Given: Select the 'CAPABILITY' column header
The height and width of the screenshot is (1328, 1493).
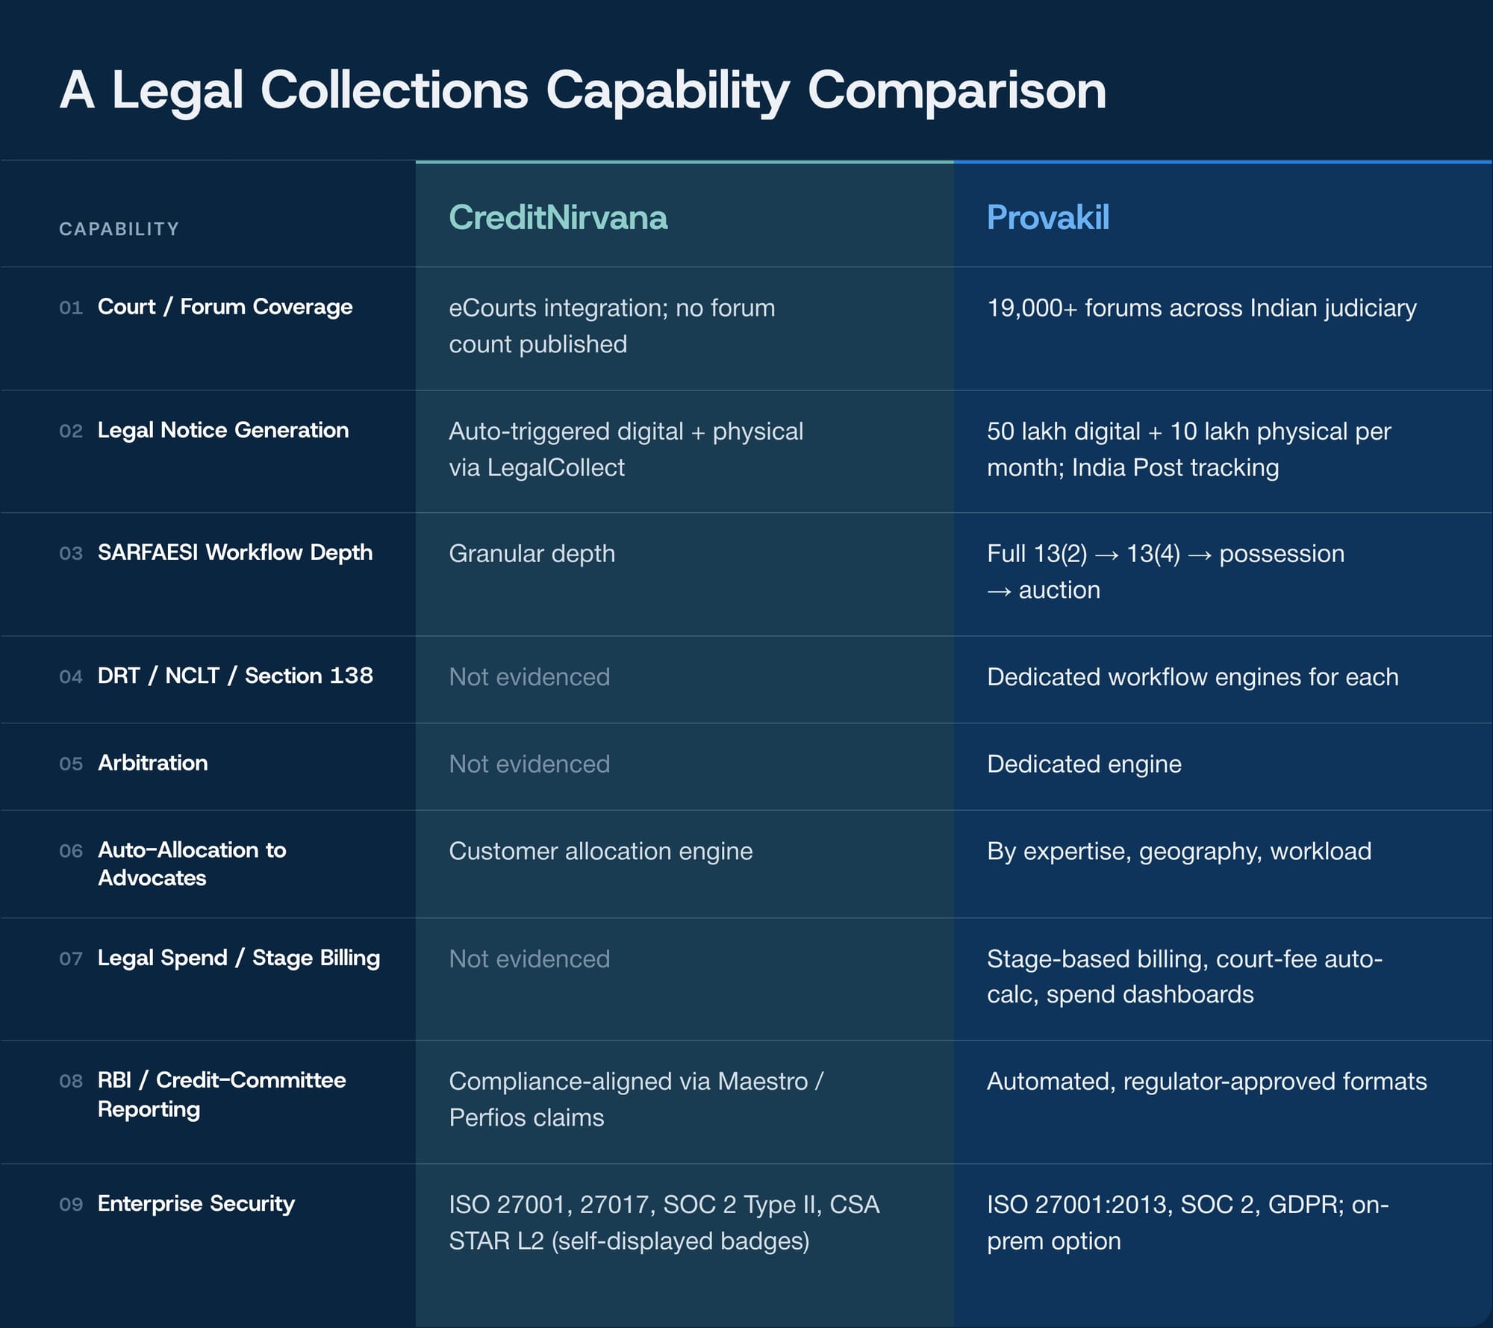Looking at the screenshot, I should (x=119, y=229).
